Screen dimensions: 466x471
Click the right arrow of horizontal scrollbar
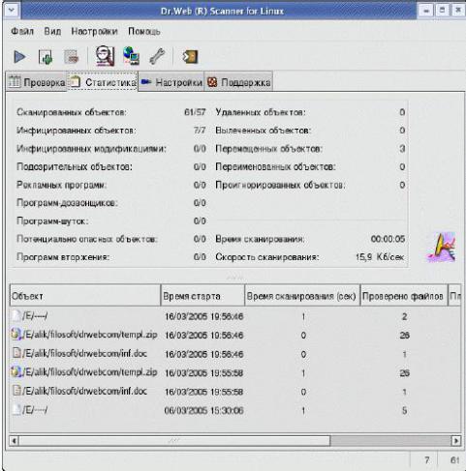pyautogui.click(x=455, y=440)
